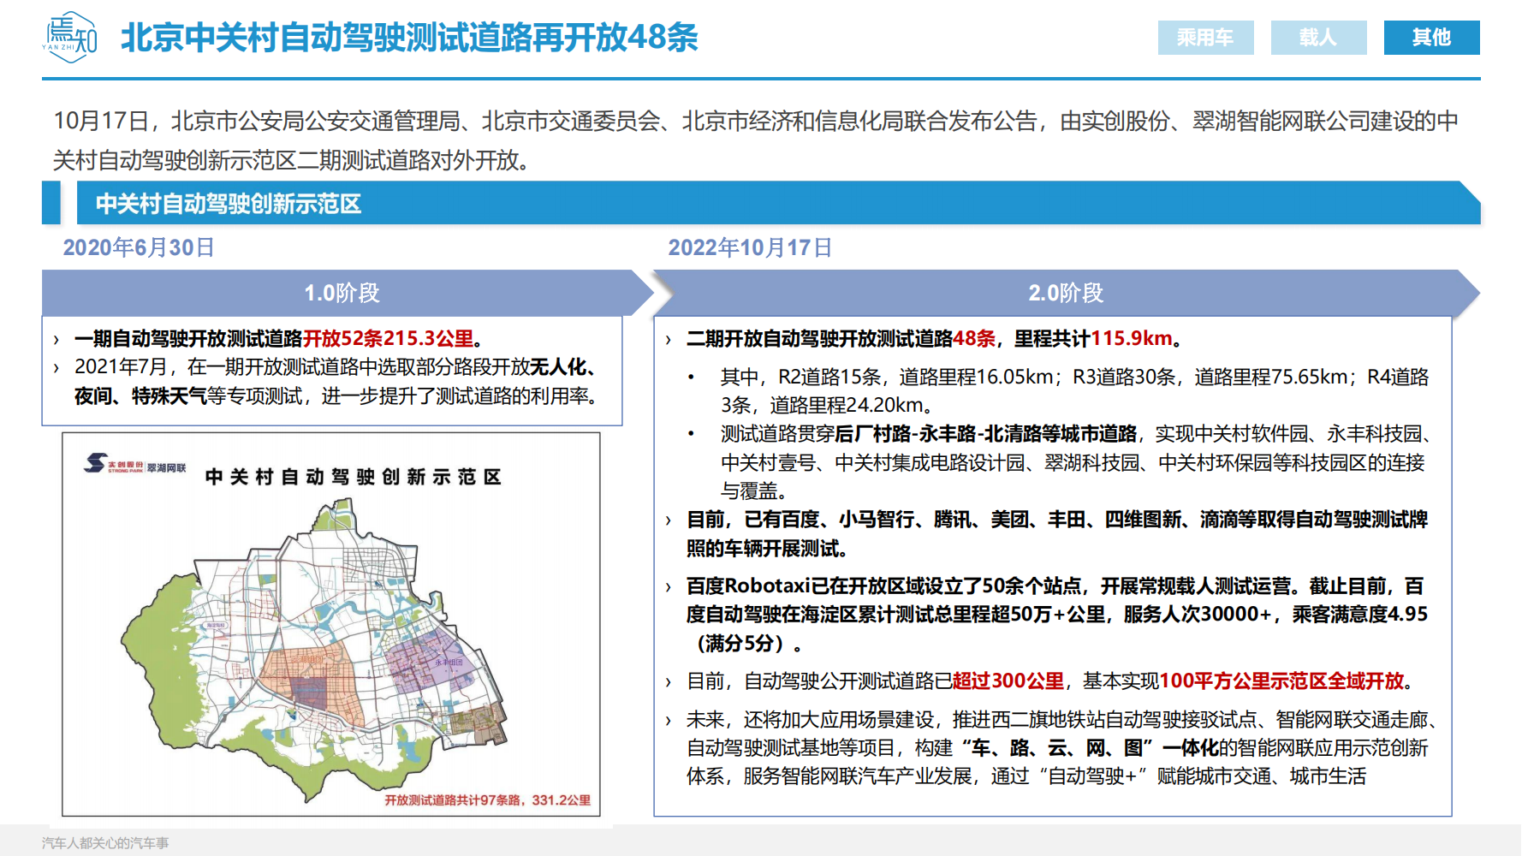1522x856 pixels.
Task: Click the title 北京中关村自动驾驶测试道路再开放48条
Action: [x=409, y=38]
